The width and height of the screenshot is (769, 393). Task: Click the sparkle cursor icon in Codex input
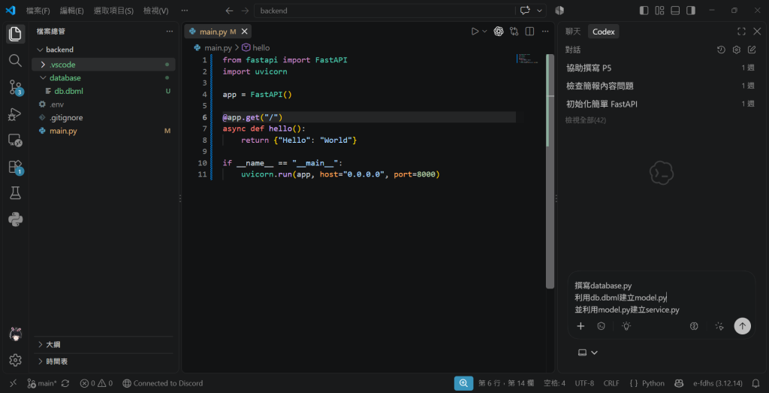click(719, 326)
